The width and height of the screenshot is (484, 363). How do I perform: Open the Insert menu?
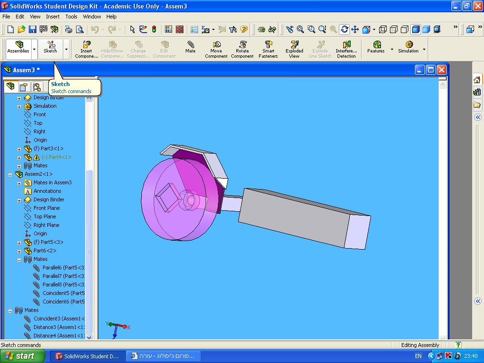point(52,17)
